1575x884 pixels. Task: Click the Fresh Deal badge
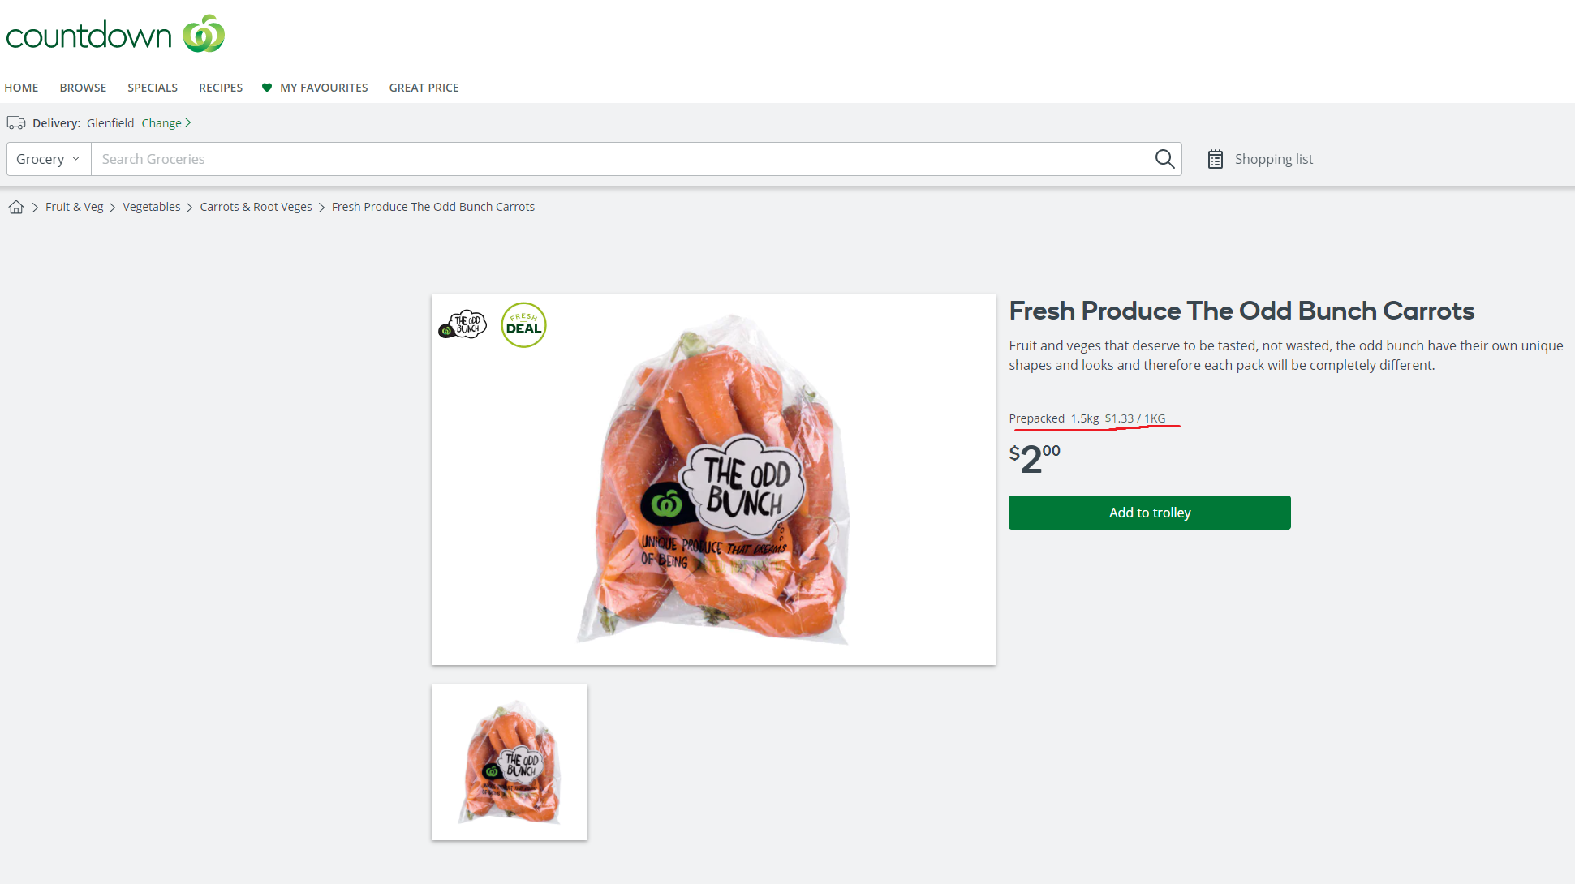(523, 324)
